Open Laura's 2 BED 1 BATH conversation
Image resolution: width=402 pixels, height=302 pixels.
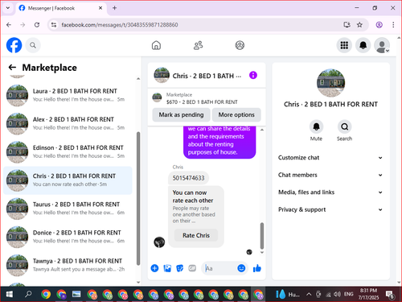click(68, 95)
